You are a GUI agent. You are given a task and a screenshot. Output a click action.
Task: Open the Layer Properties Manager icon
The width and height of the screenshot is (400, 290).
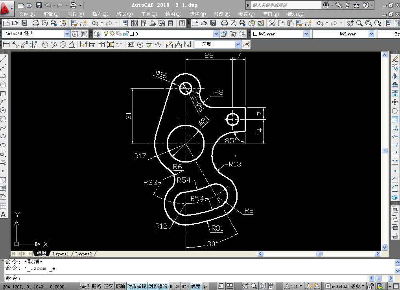point(97,34)
